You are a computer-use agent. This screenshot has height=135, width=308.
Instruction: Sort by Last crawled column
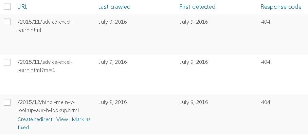(114, 7)
